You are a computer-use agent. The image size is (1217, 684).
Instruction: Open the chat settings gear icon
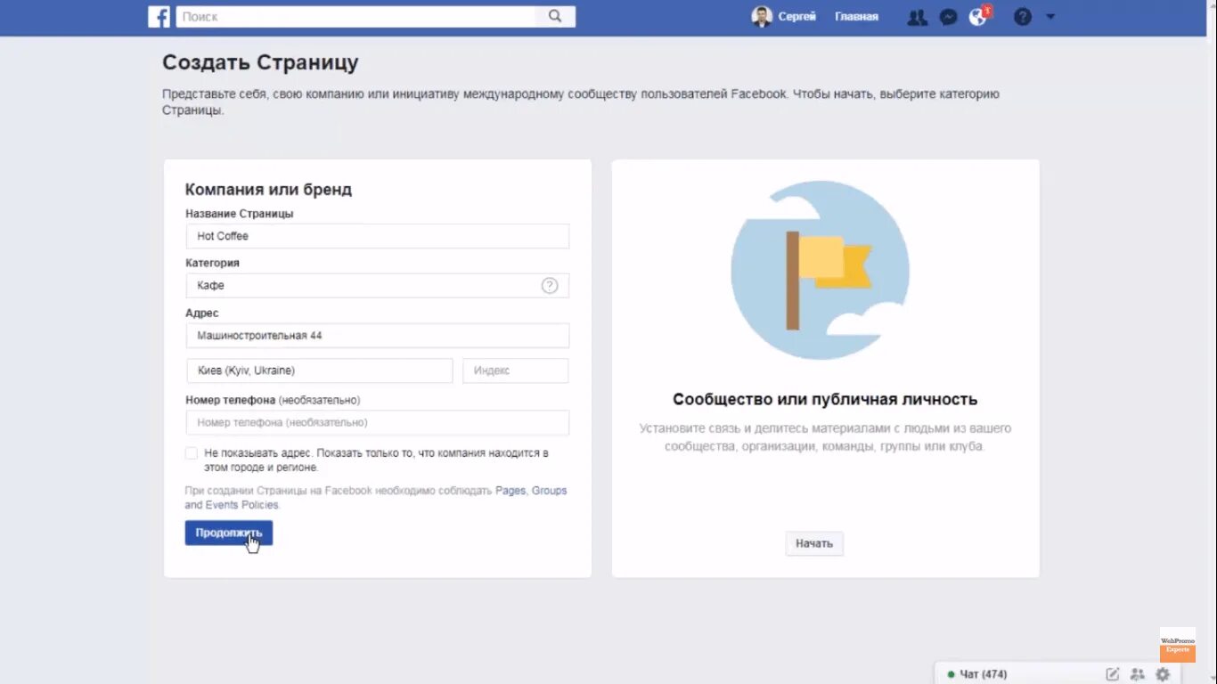point(1163,674)
